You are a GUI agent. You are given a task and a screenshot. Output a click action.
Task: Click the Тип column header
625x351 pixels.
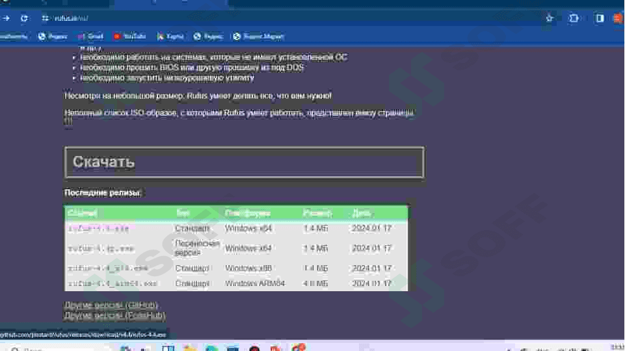(183, 213)
